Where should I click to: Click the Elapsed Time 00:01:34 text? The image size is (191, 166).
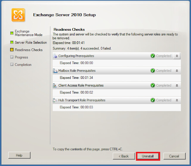(x=76, y=78)
